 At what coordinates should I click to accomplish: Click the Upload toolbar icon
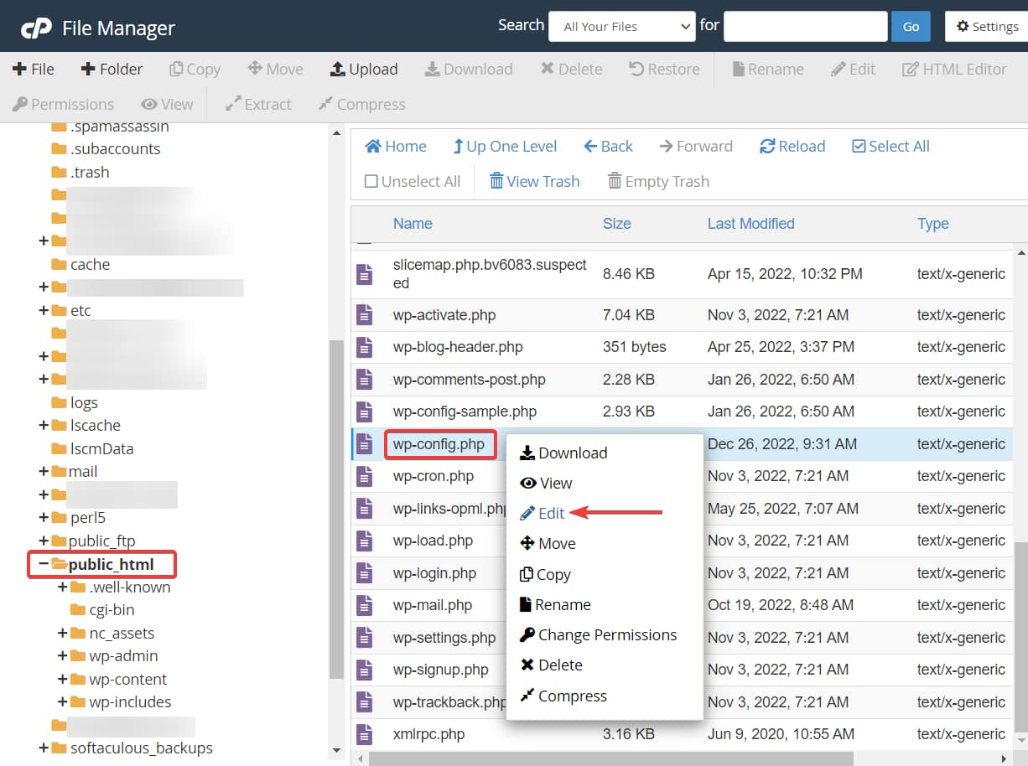pos(338,70)
